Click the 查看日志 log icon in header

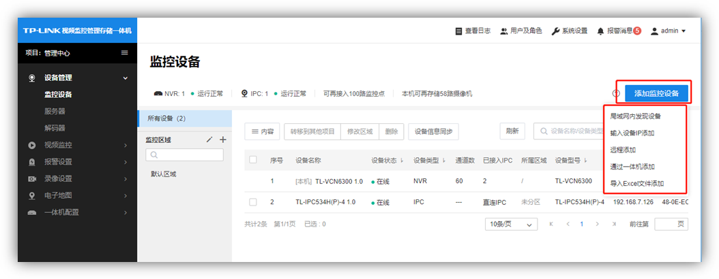coord(458,31)
